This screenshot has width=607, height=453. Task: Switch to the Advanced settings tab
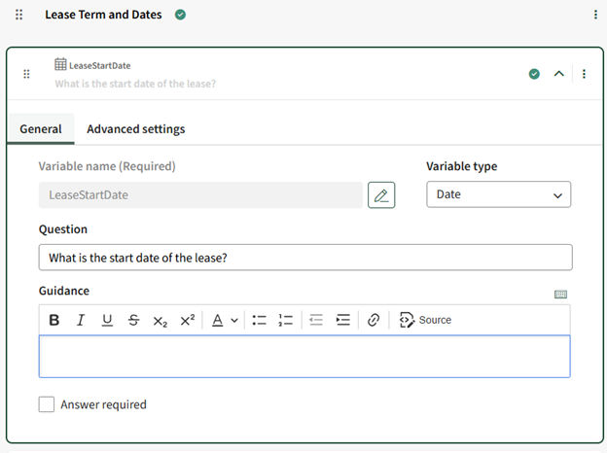click(135, 128)
